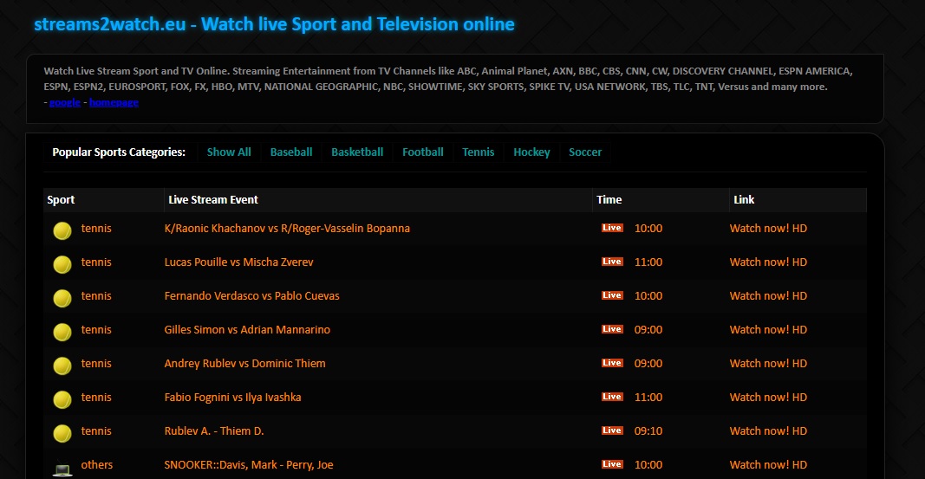
Task: Click the Live badge for Rublev A. - Thiem D.
Action: pyautogui.click(x=612, y=430)
